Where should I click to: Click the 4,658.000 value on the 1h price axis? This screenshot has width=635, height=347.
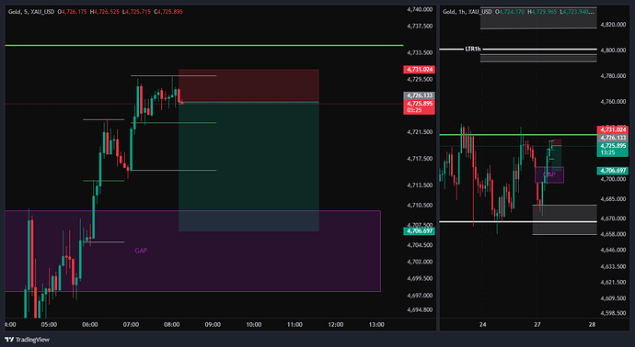[613, 234]
